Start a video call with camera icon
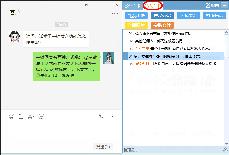This screenshot has height=155, width=229. point(111,116)
